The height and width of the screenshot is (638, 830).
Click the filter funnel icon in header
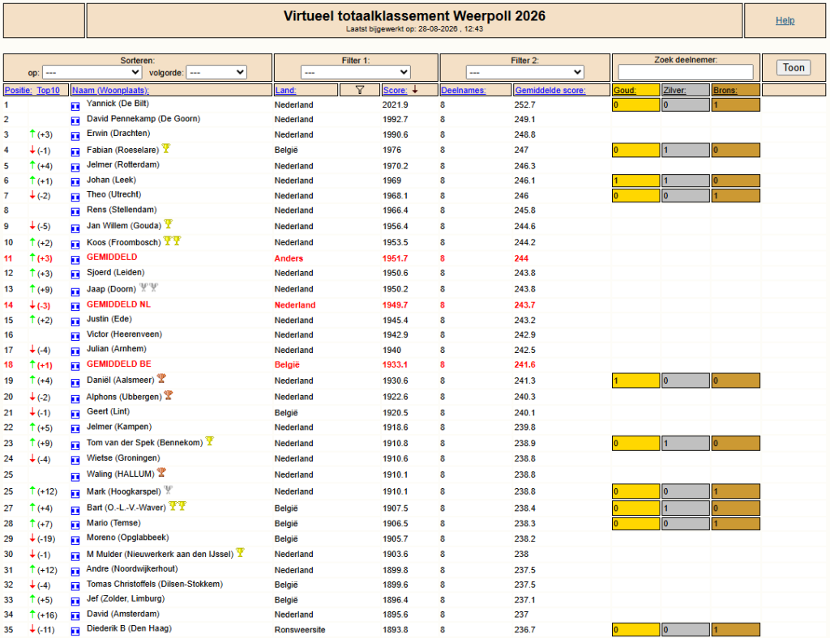point(360,90)
